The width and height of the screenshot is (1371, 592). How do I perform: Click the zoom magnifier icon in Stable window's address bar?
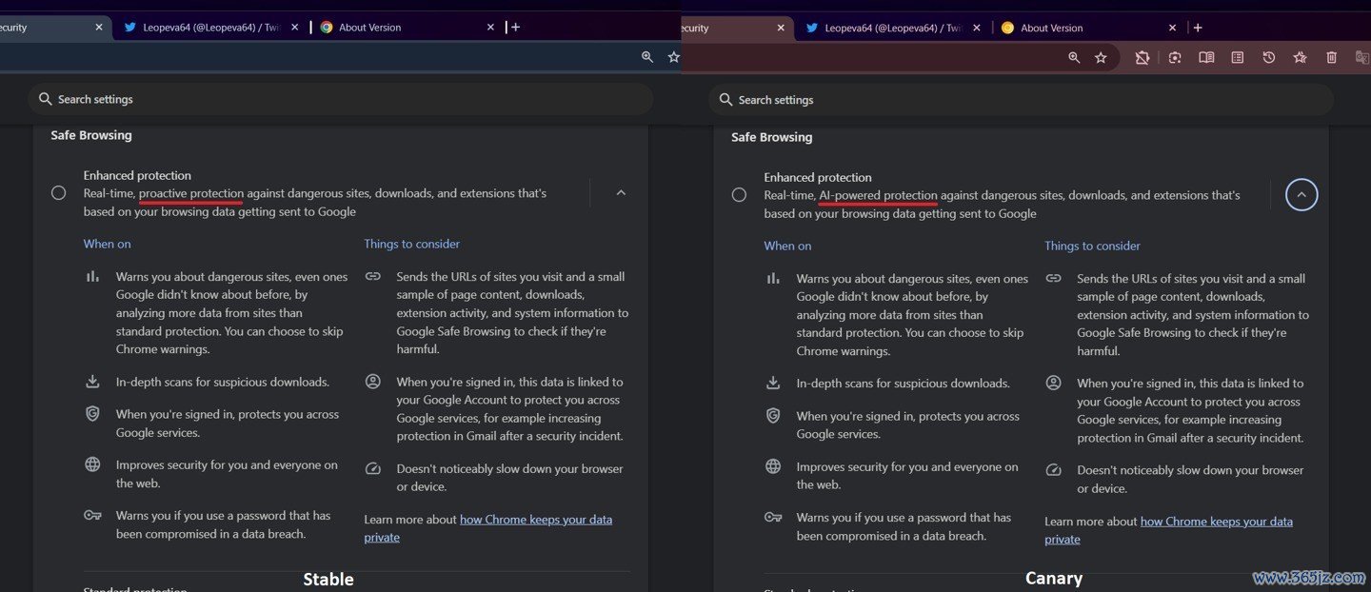click(x=647, y=57)
